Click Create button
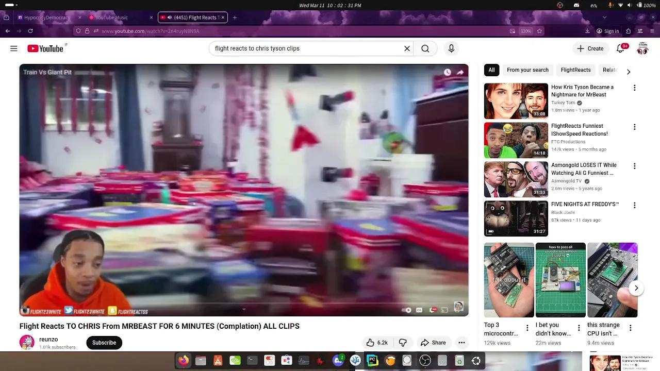The image size is (660, 371). (x=590, y=48)
